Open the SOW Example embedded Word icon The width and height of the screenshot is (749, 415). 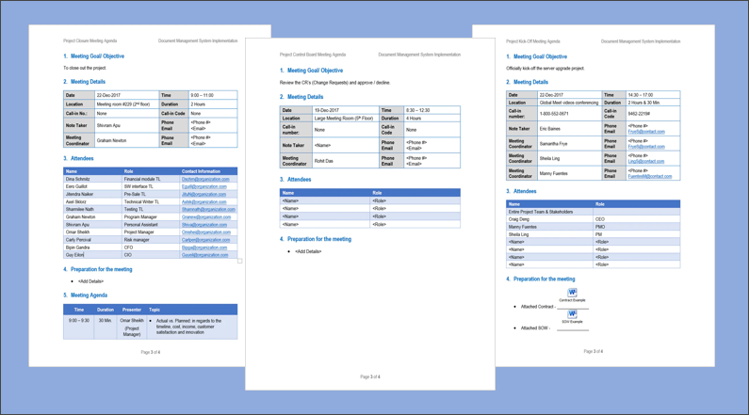[x=572, y=314]
